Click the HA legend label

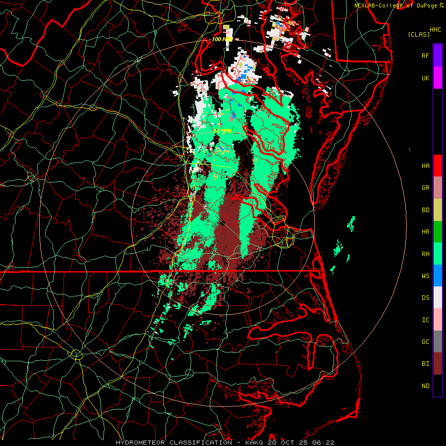click(425, 166)
